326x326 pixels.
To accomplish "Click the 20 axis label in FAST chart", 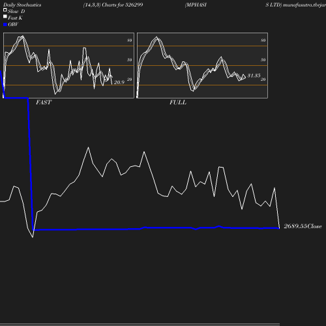I will pos(130,80).
